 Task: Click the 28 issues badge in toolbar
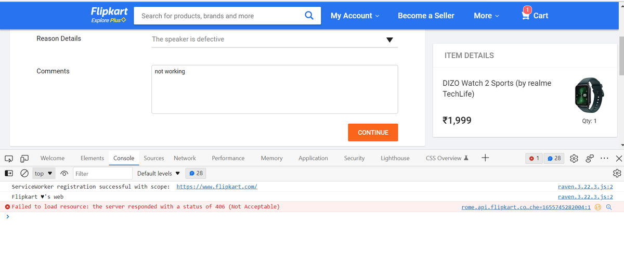pos(554,158)
